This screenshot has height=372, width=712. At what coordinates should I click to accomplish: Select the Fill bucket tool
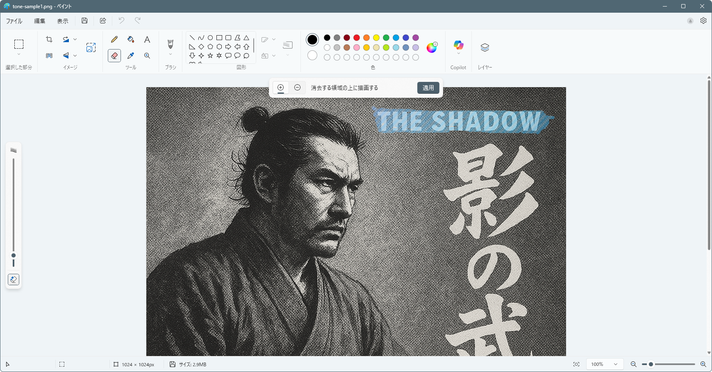[131, 39]
